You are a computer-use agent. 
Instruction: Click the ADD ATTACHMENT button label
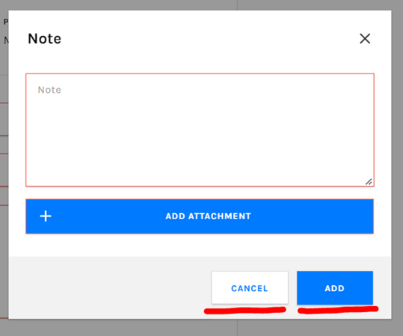[x=208, y=216]
